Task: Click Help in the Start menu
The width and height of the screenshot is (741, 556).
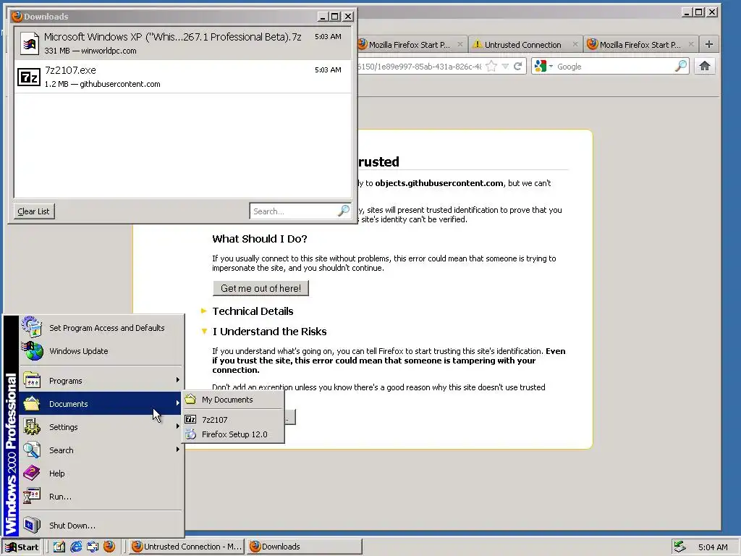Action: coord(57,473)
